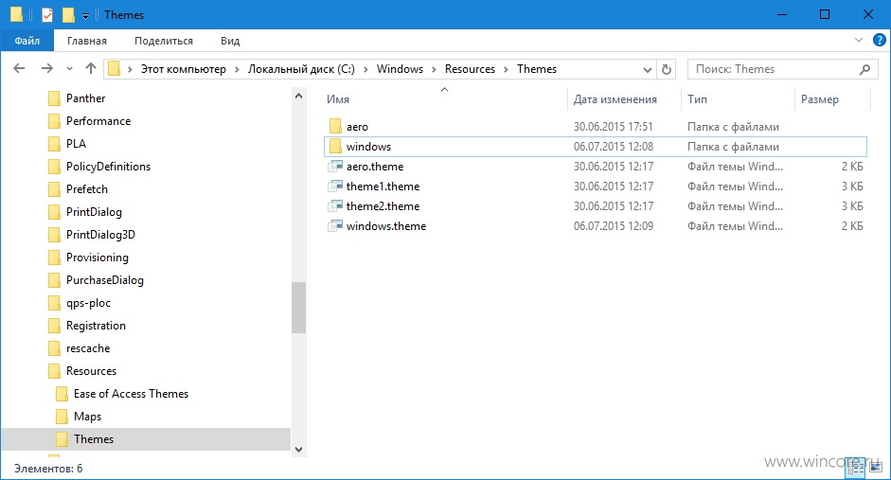Select the aero folder in file list
The height and width of the screenshot is (480, 891).
click(595, 127)
